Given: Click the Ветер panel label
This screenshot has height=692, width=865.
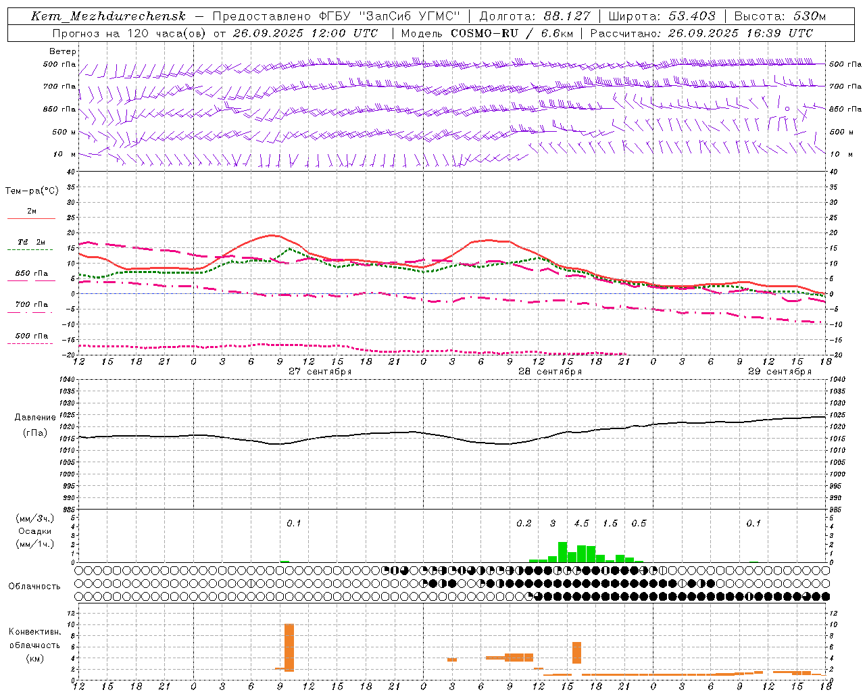Looking at the screenshot, I should (x=63, y=51).
